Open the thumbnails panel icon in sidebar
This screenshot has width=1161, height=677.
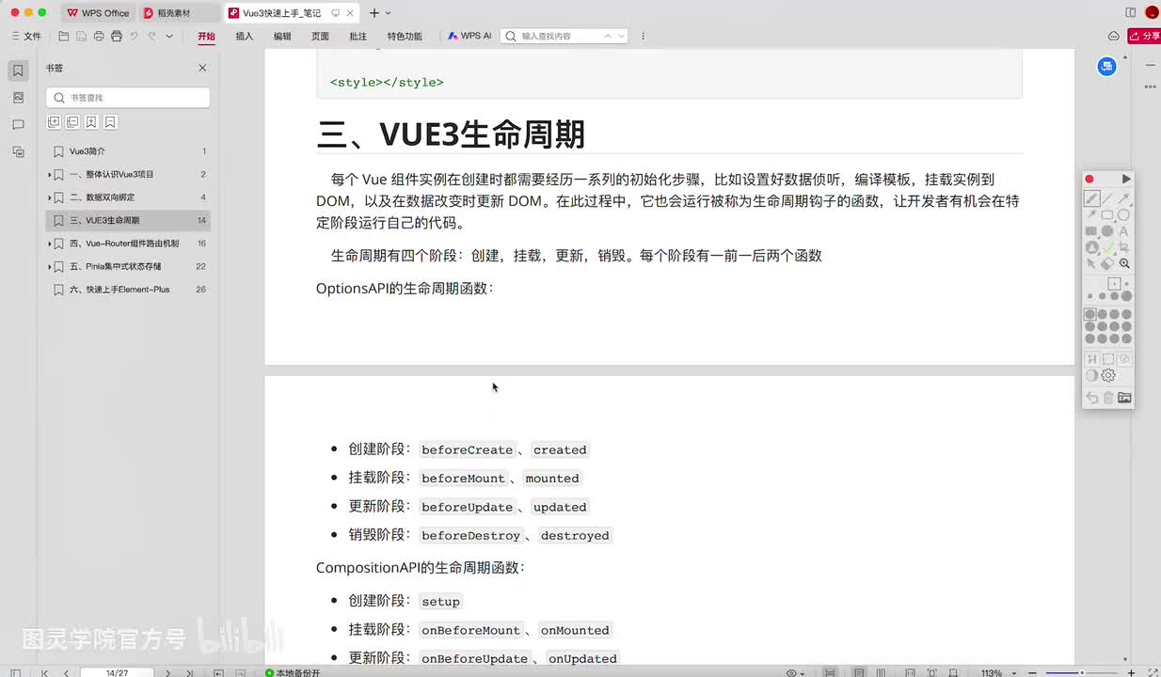(18, 98)
